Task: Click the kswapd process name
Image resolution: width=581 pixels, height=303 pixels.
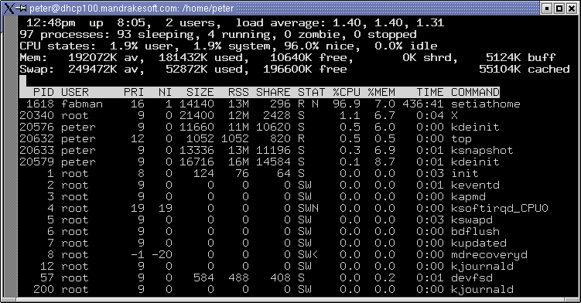Action: [x=472, y=220]
